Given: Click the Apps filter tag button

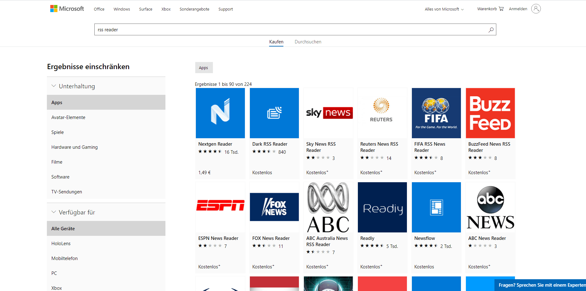Looking at the screenshot, I should [204, 68].
